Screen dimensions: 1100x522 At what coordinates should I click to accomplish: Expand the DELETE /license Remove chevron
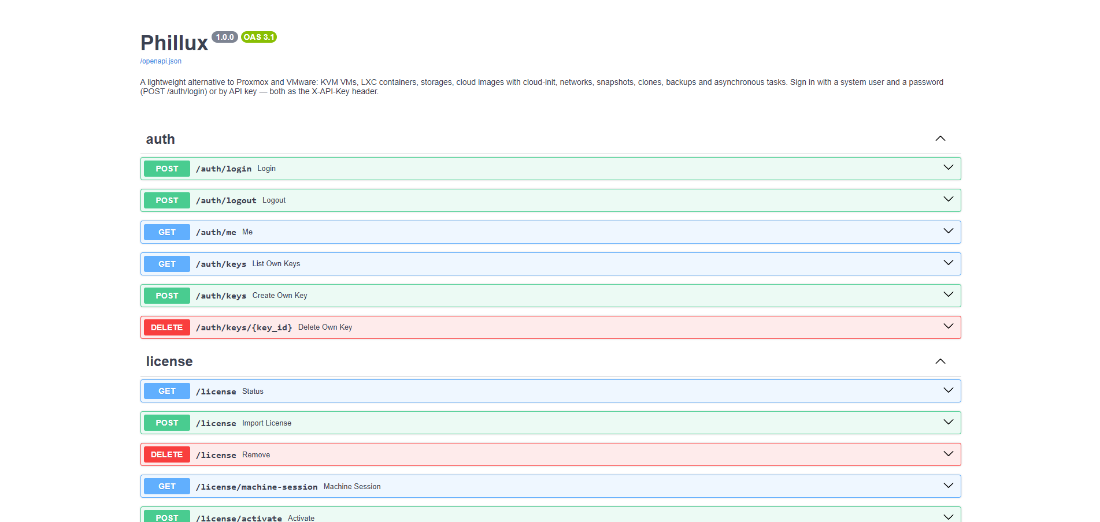point(948,454)
